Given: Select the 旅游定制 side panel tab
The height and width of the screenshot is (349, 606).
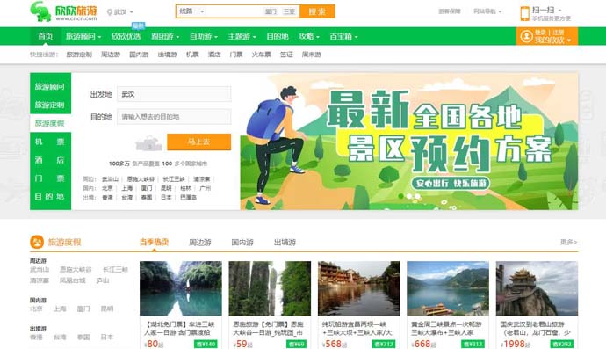Looking at the screenshot, I should (50, 105).
